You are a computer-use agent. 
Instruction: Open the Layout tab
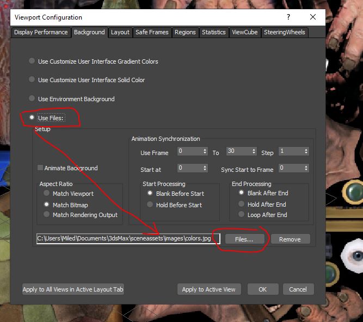coord(120,32)
